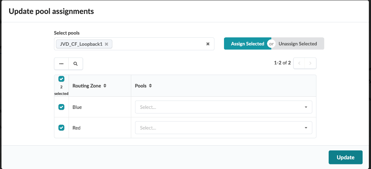Toggle the select-all header checkbox
371x169 pixels.
click(61, 79)
